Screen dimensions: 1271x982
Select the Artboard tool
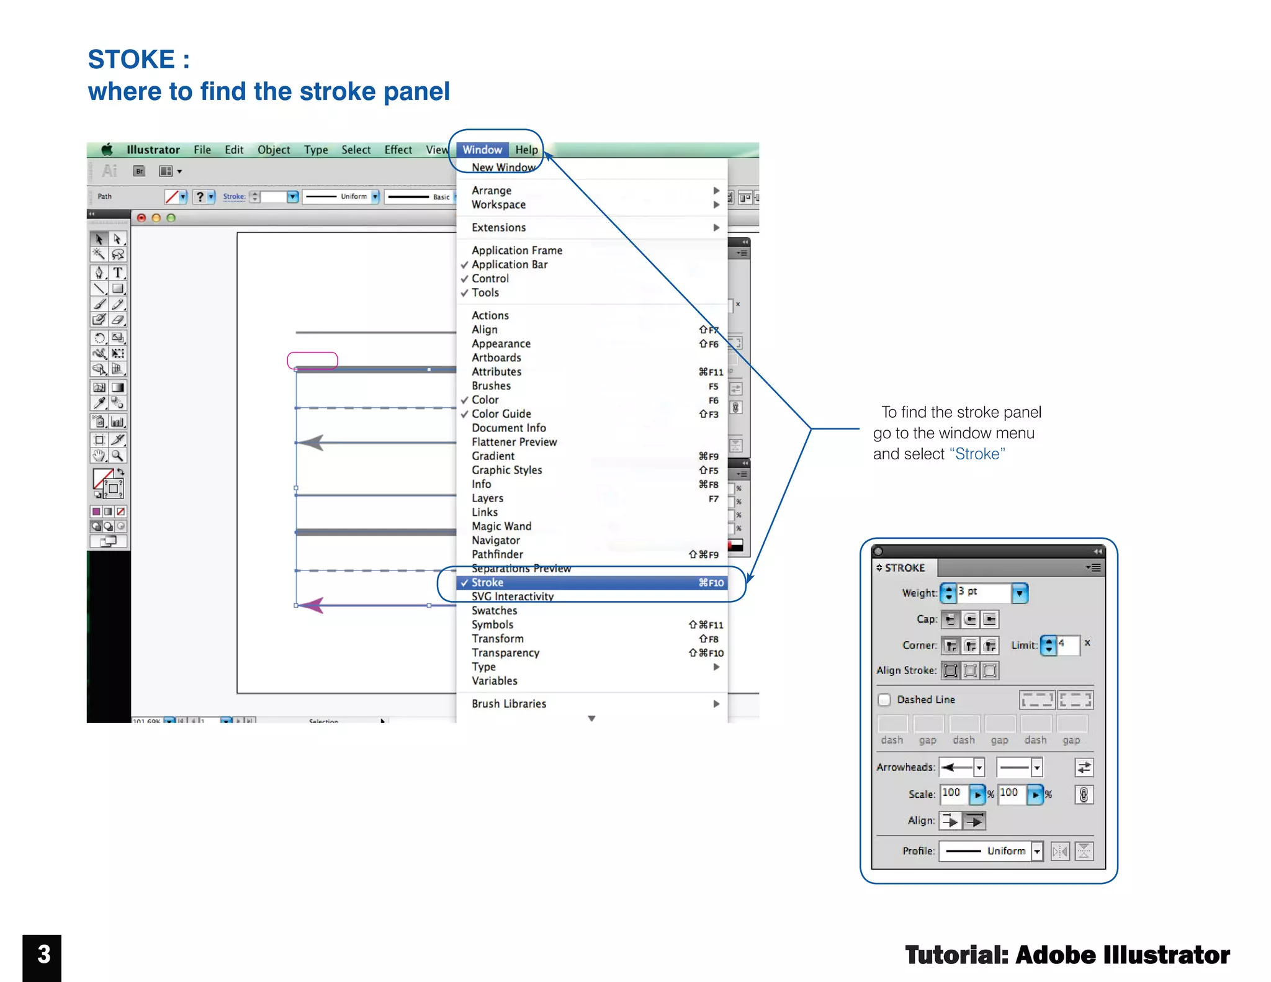tap(99, 440)
